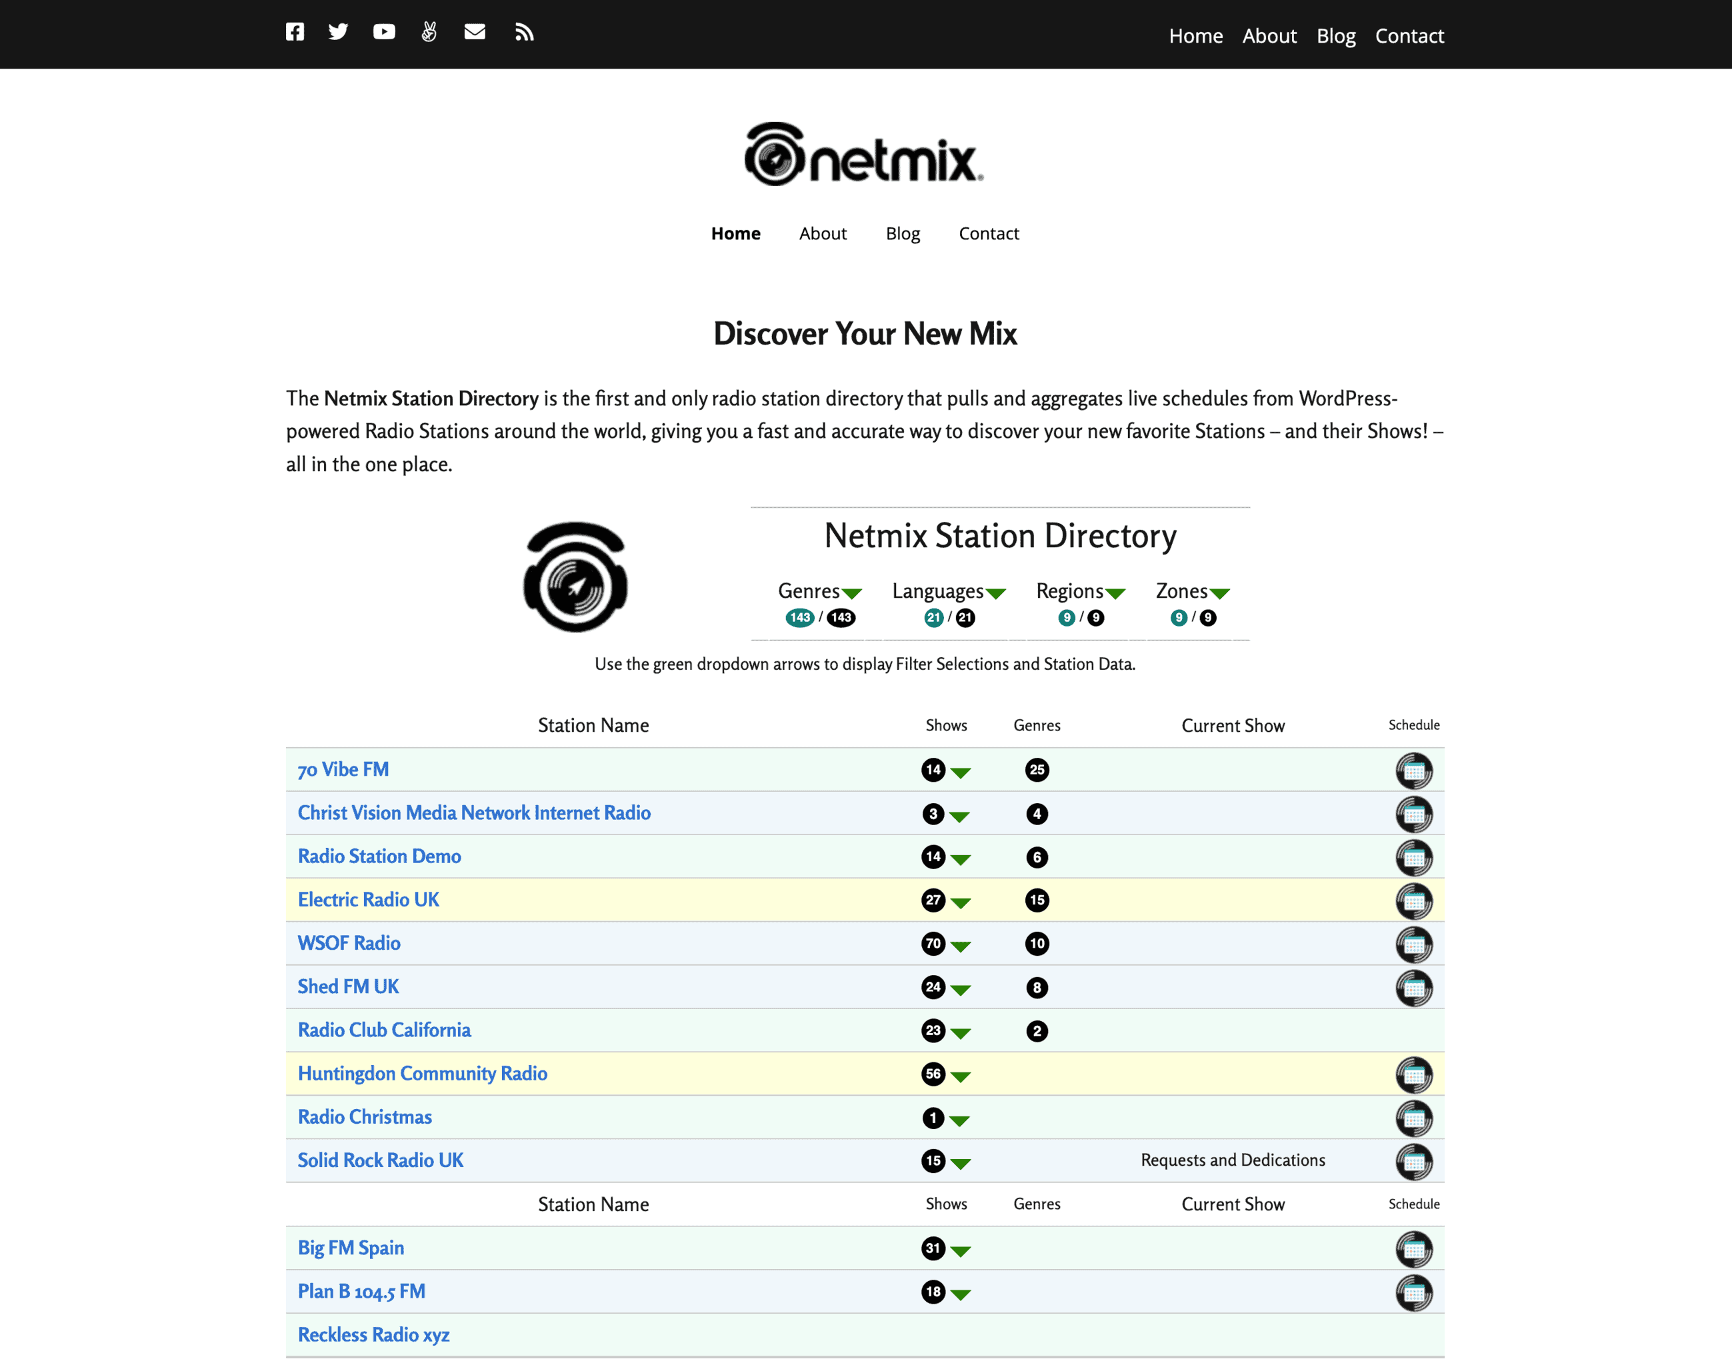Open the Facebook social icon

point(295,32)
